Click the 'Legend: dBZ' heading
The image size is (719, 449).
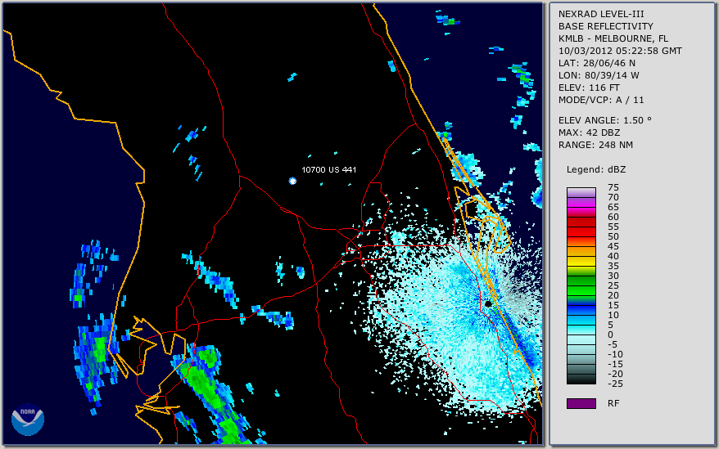coord(596,169)
